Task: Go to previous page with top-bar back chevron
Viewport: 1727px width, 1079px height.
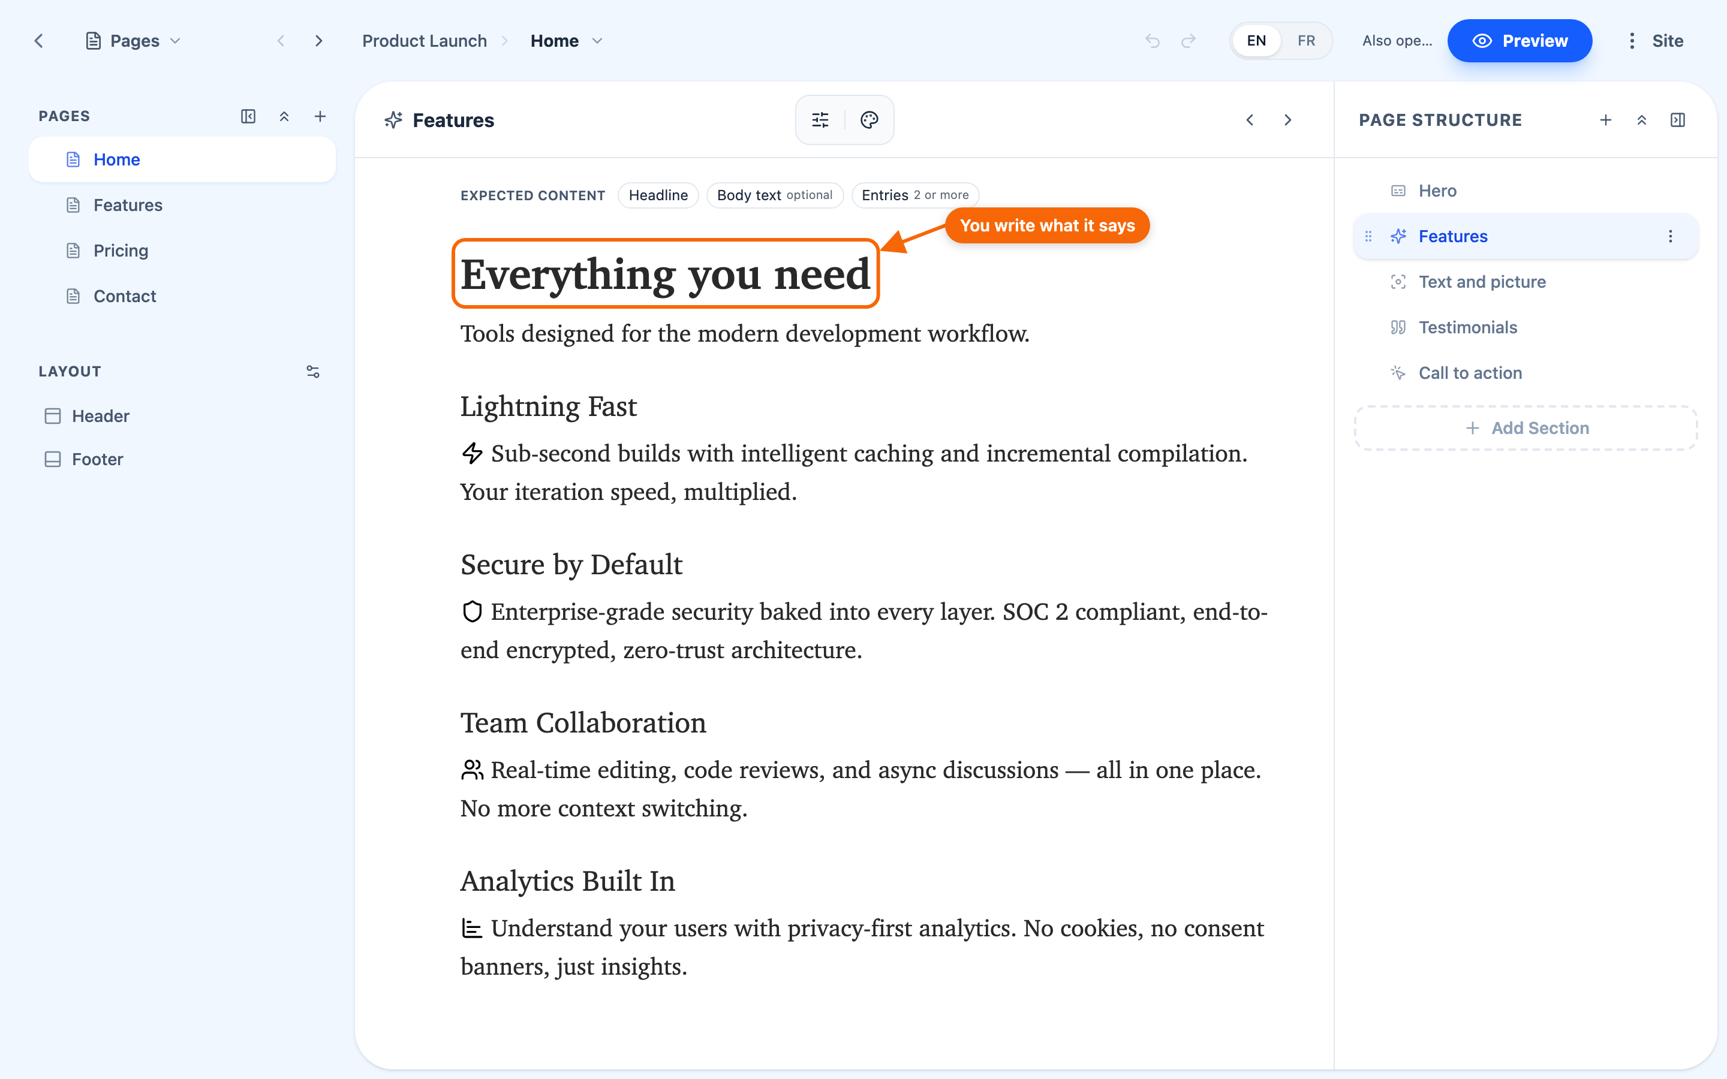Action: [281, 41]
